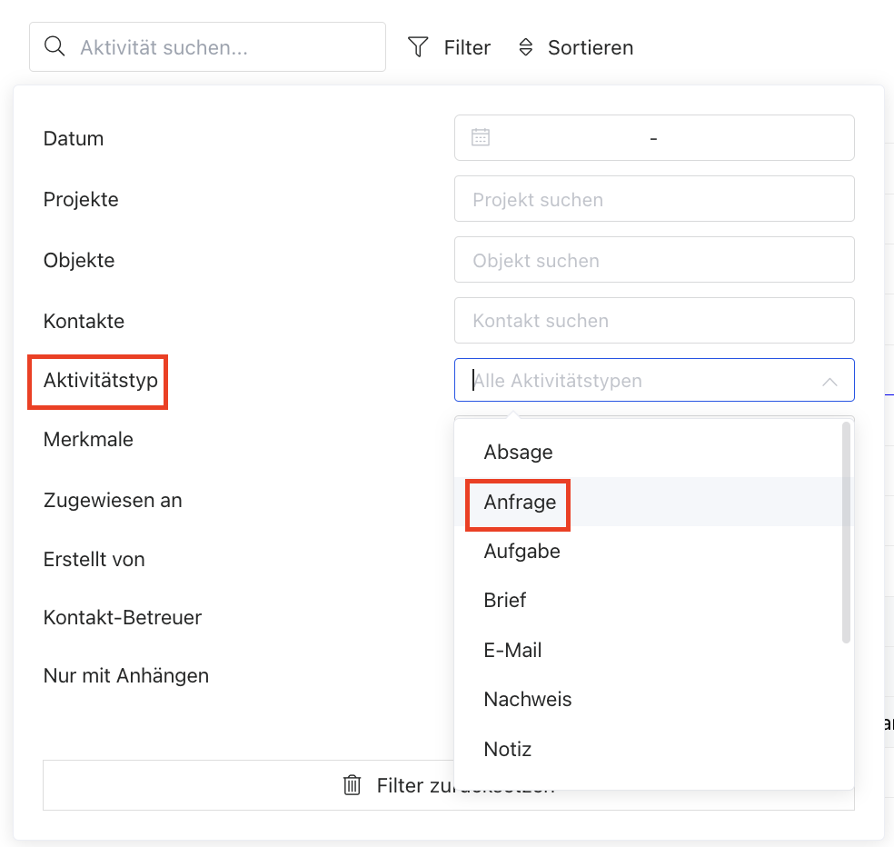894x847 pixels.
Task: Click the Projekt suchen input
Action: point(654,199)
